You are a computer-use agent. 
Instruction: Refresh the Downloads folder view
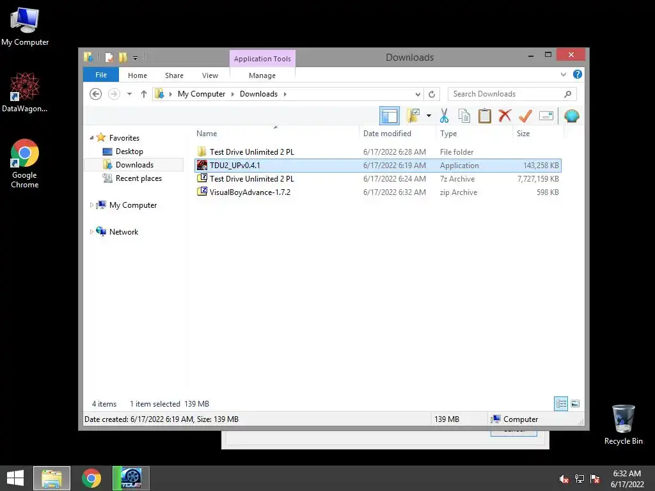pyautogui.click(x=432, y=94)
